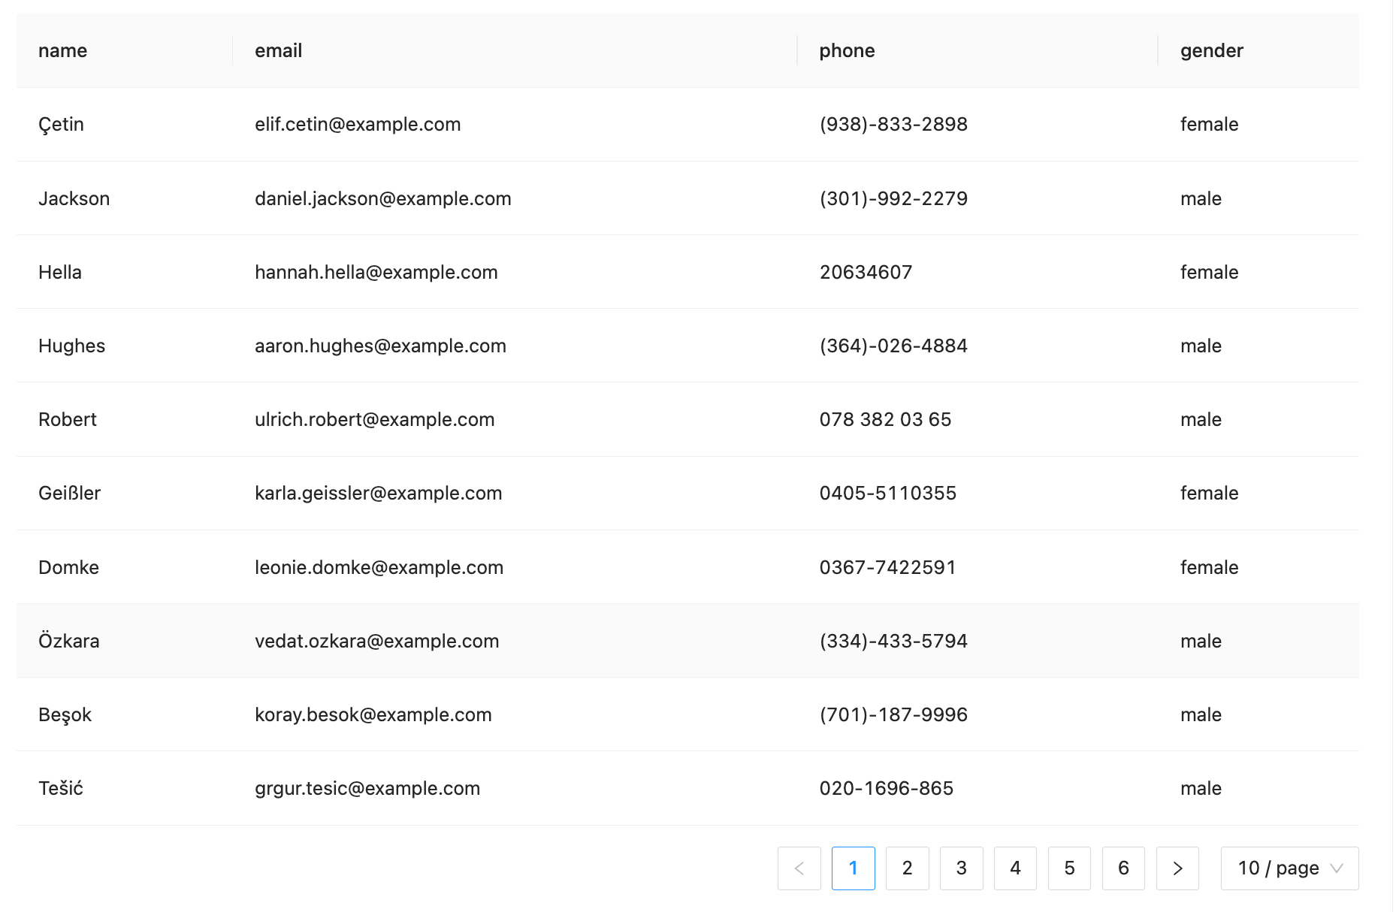
Task: Click koray.besok@example.com email cell
Action: click(x=373, y=714)
